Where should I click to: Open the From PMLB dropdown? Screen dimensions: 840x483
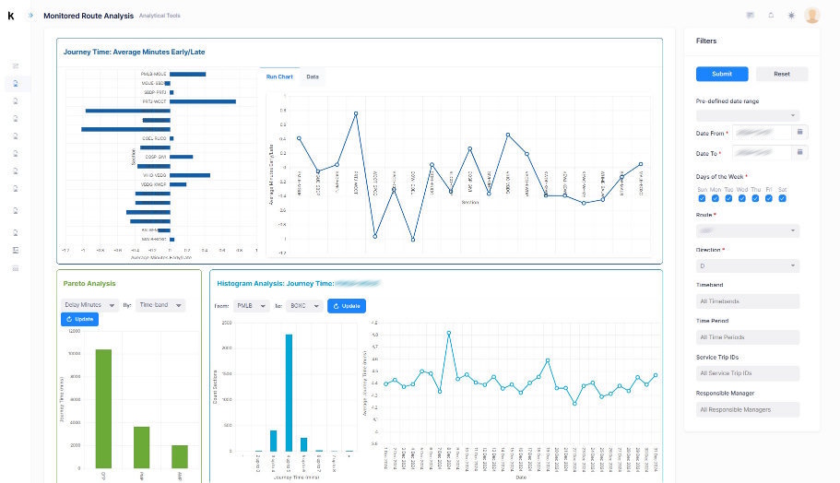[251, 306]
